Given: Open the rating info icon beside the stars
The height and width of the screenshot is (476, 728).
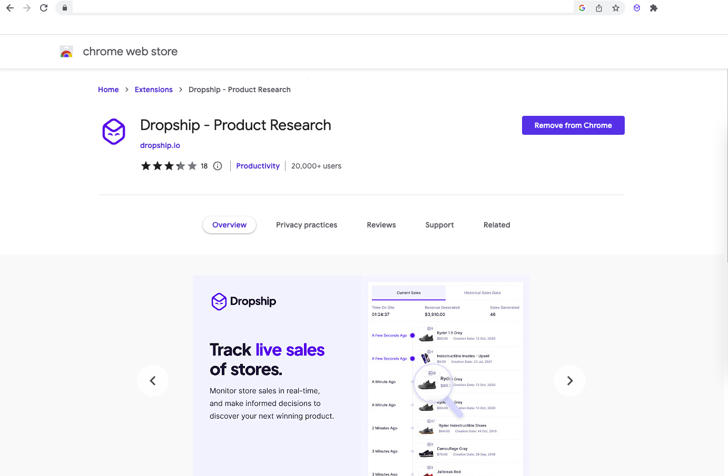Looking at the screenshot, I should tap(218, 165).
